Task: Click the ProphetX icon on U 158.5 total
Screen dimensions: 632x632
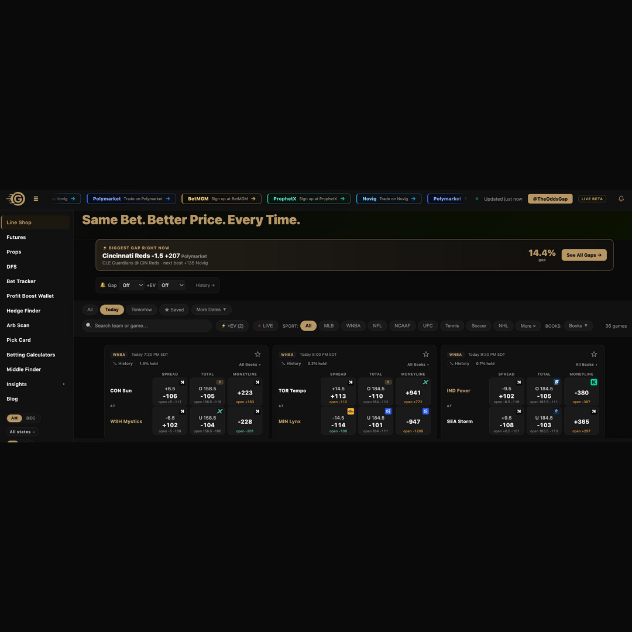Action: coord(219,411)
